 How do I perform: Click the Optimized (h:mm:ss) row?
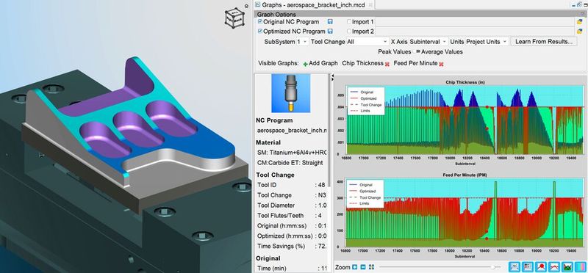pyautogui.click(x=291, y=236)
